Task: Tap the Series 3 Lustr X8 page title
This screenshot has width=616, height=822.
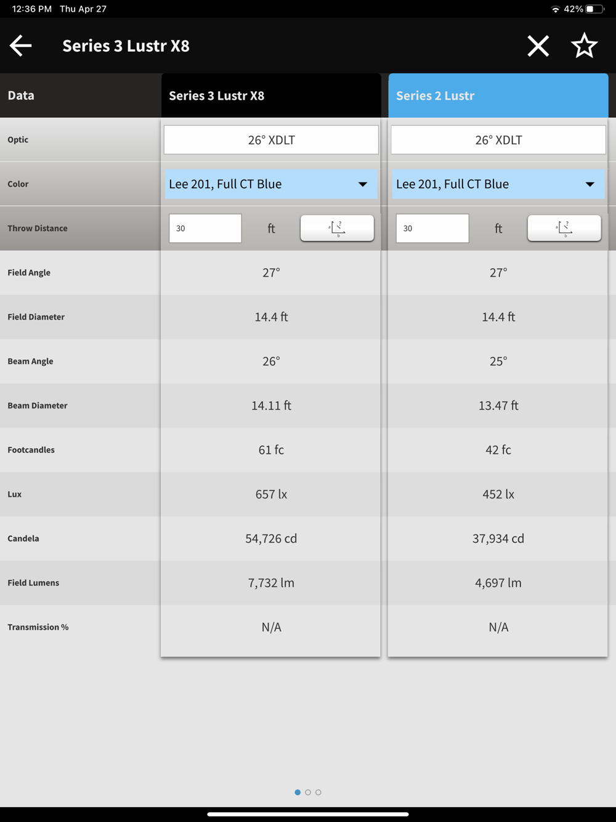Action: click(126, 46)
